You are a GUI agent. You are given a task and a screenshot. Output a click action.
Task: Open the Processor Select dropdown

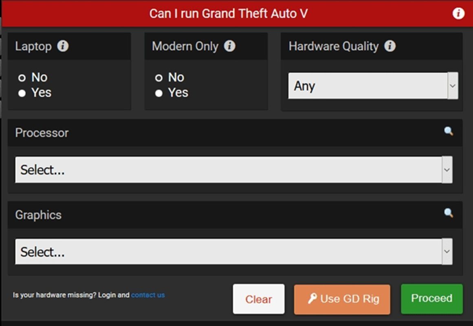234,170
